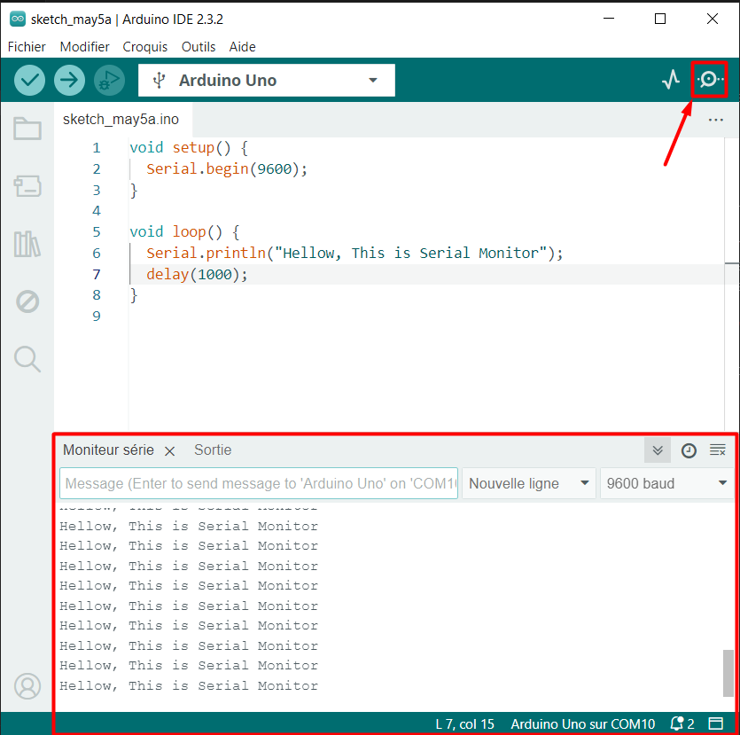Start debugging with the debug button

pyautogui.click(x=110, y=81)
